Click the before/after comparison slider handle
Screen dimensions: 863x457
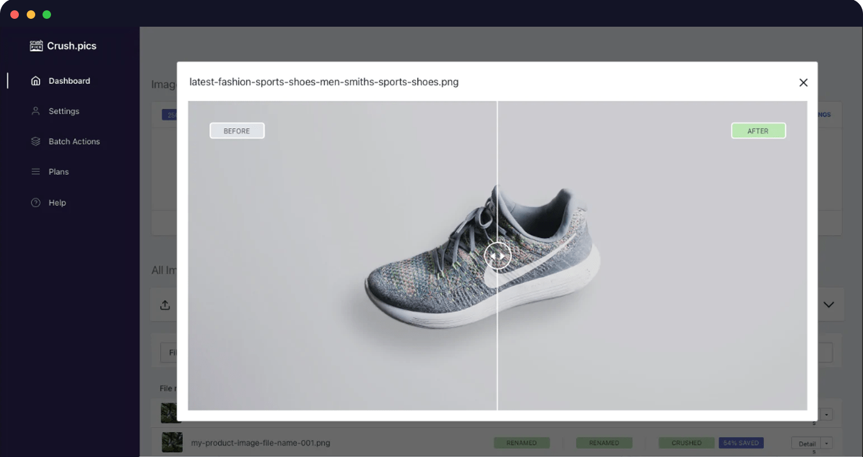pos(497,256)
